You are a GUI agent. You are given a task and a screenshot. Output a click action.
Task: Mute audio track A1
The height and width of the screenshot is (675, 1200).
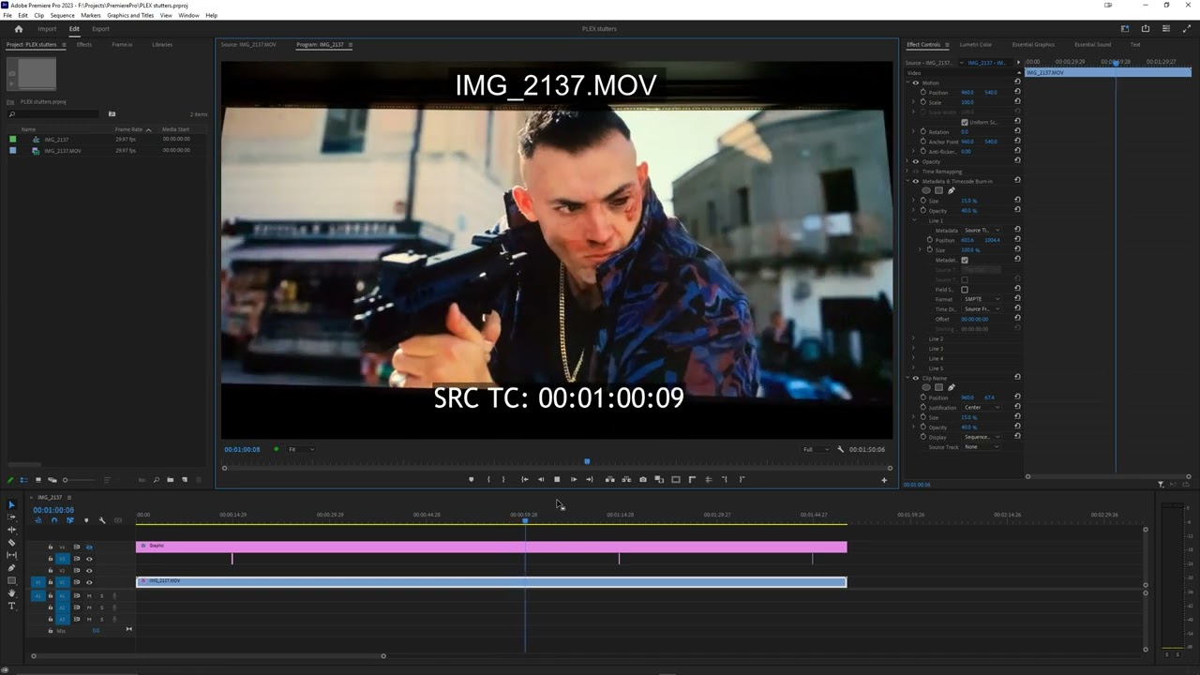[89, 596]
